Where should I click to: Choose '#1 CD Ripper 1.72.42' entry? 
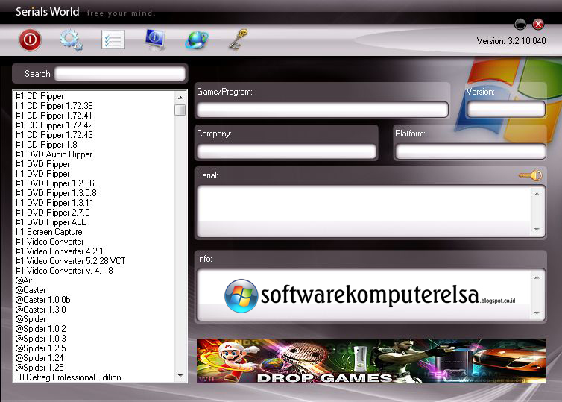pos(54,125)
